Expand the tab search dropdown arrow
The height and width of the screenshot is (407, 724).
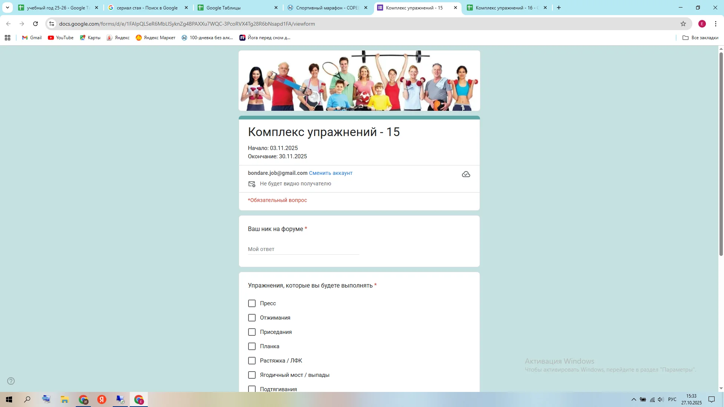[x=7, y=8]
